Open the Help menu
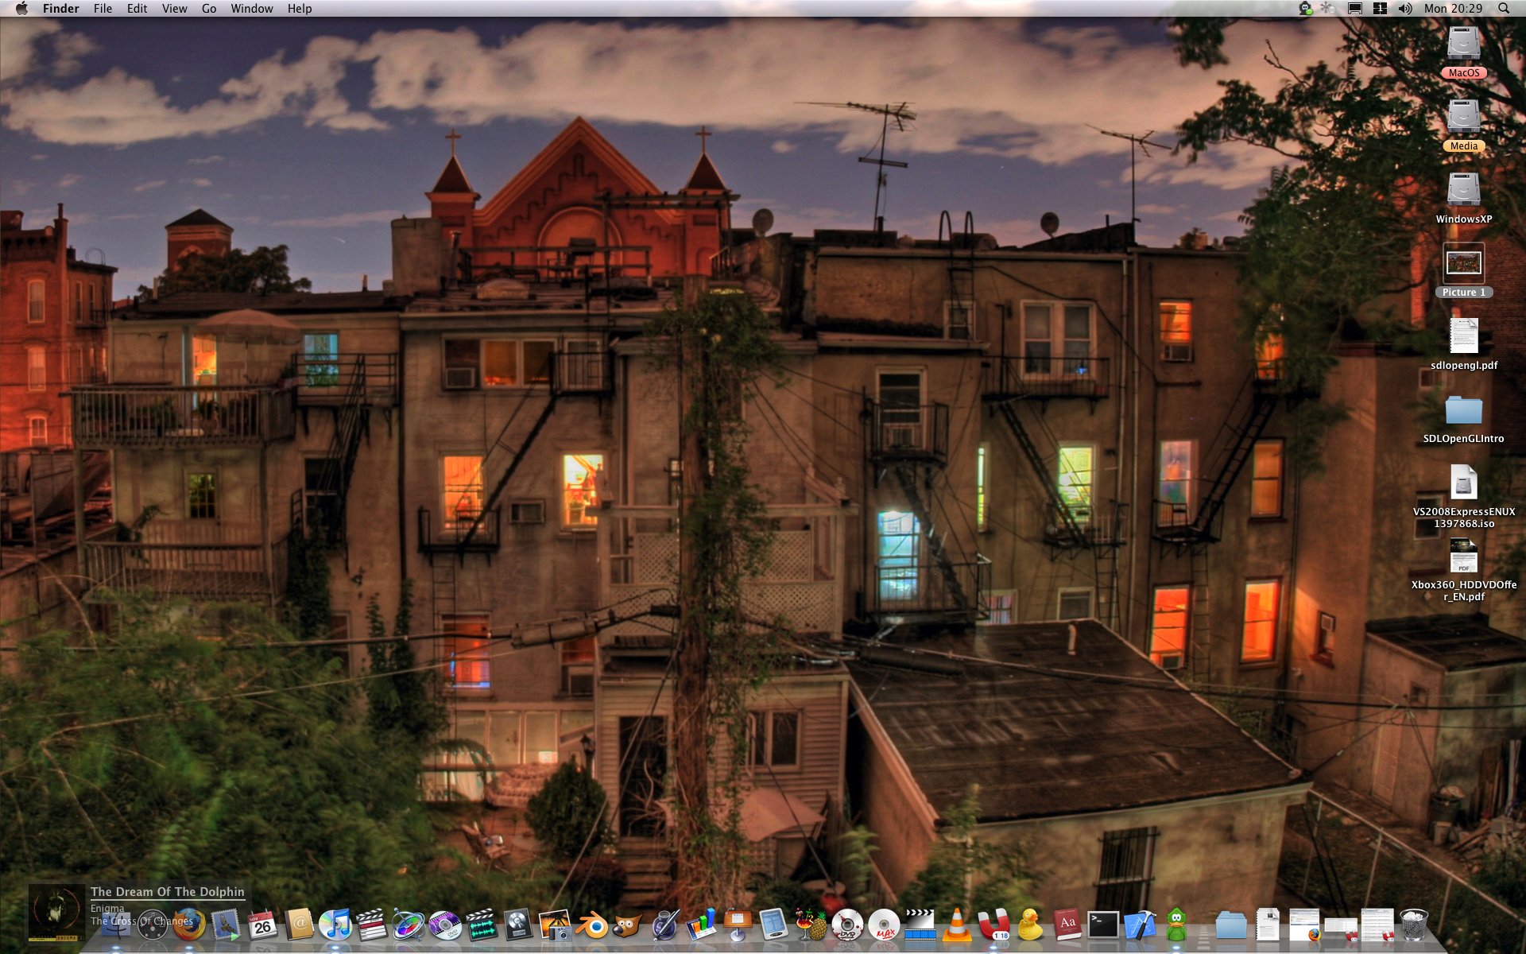This screenshot has width=1526, height=954. click(x=300, y=8)
